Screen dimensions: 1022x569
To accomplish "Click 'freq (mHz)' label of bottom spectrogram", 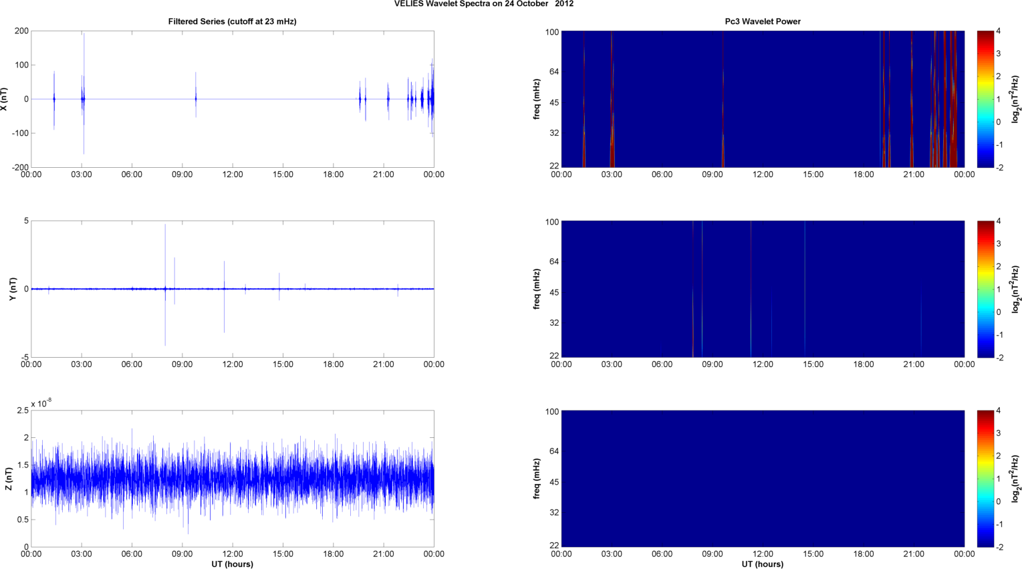I will coord(537,479).
